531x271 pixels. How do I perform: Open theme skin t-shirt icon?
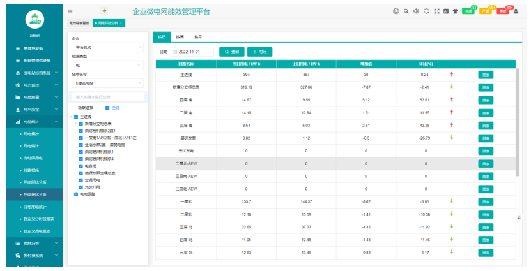tap(455, 11)
